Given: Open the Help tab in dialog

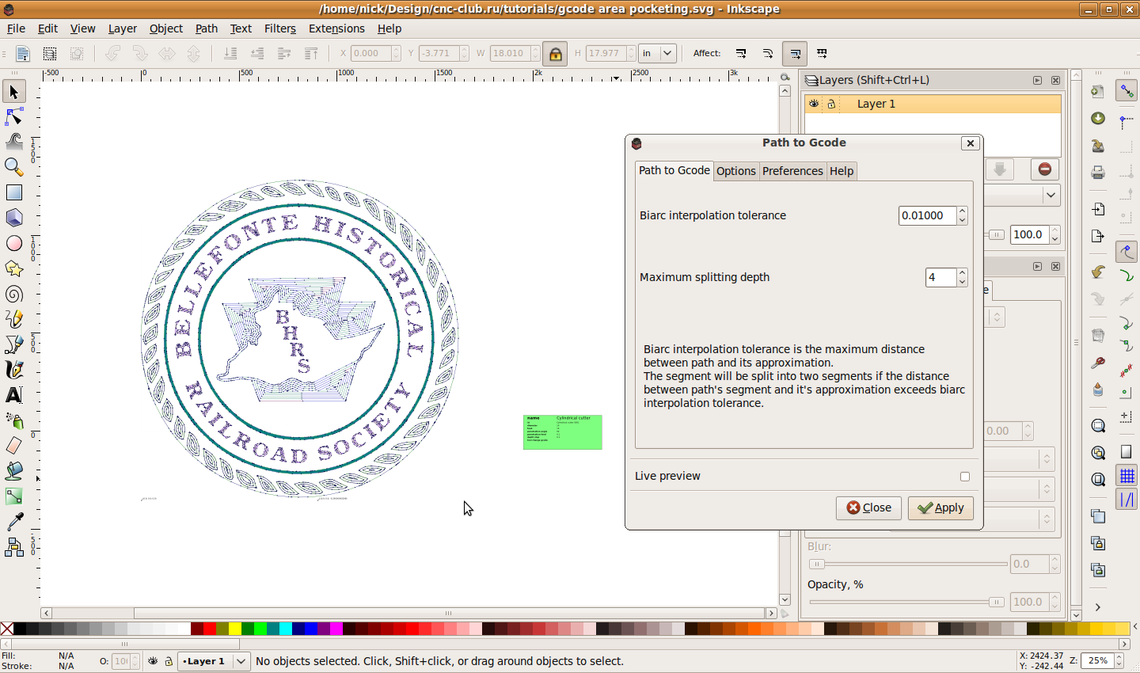Looking at the screenshot, I should [842, 171].
